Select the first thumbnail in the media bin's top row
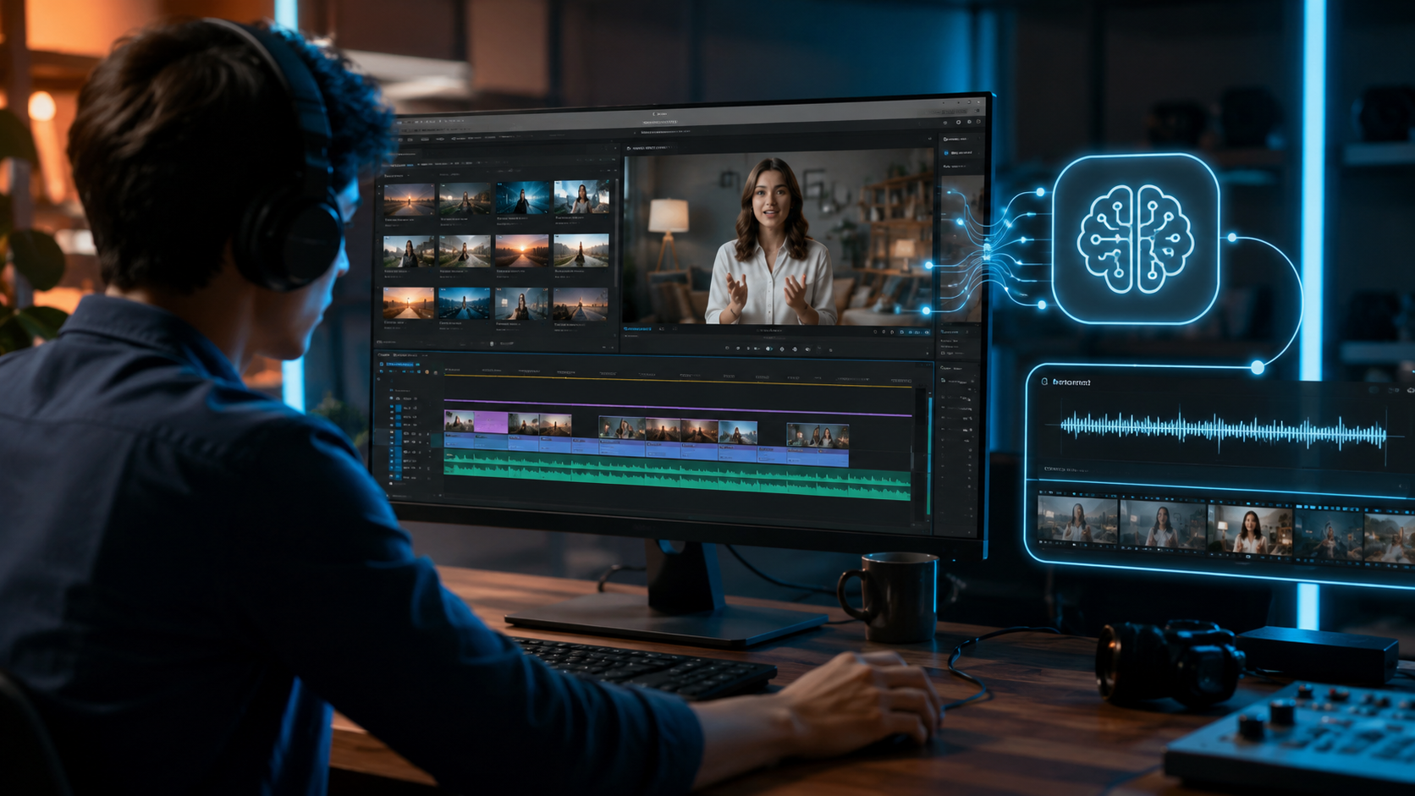 [409, 200]
